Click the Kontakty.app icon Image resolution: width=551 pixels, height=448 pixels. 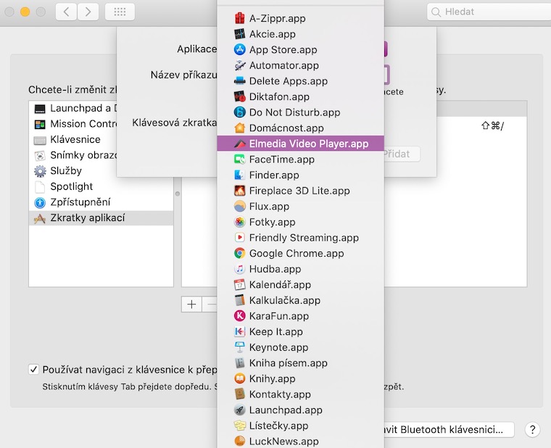240,394
